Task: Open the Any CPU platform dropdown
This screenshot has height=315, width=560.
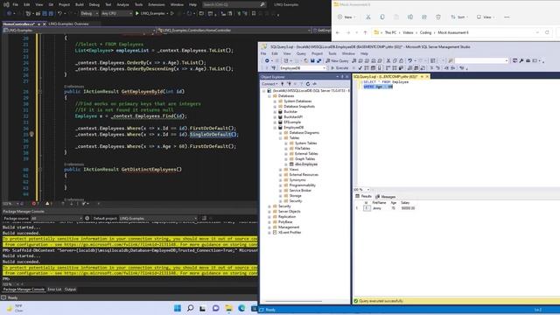Action: [x=116, y=14]
